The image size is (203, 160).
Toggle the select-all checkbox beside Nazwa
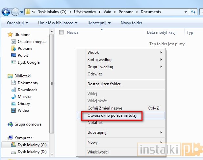point(61,32)
